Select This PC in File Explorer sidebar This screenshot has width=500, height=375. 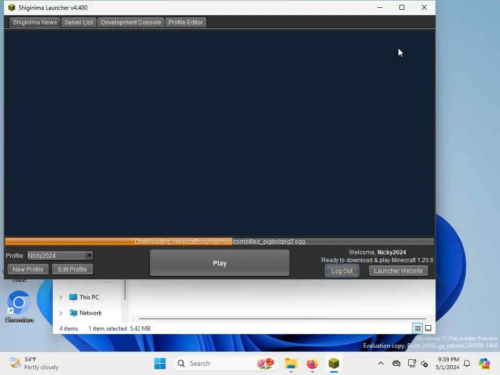tap(89, 297)
